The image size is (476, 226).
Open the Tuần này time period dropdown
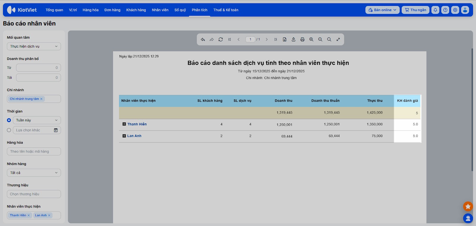37,120
